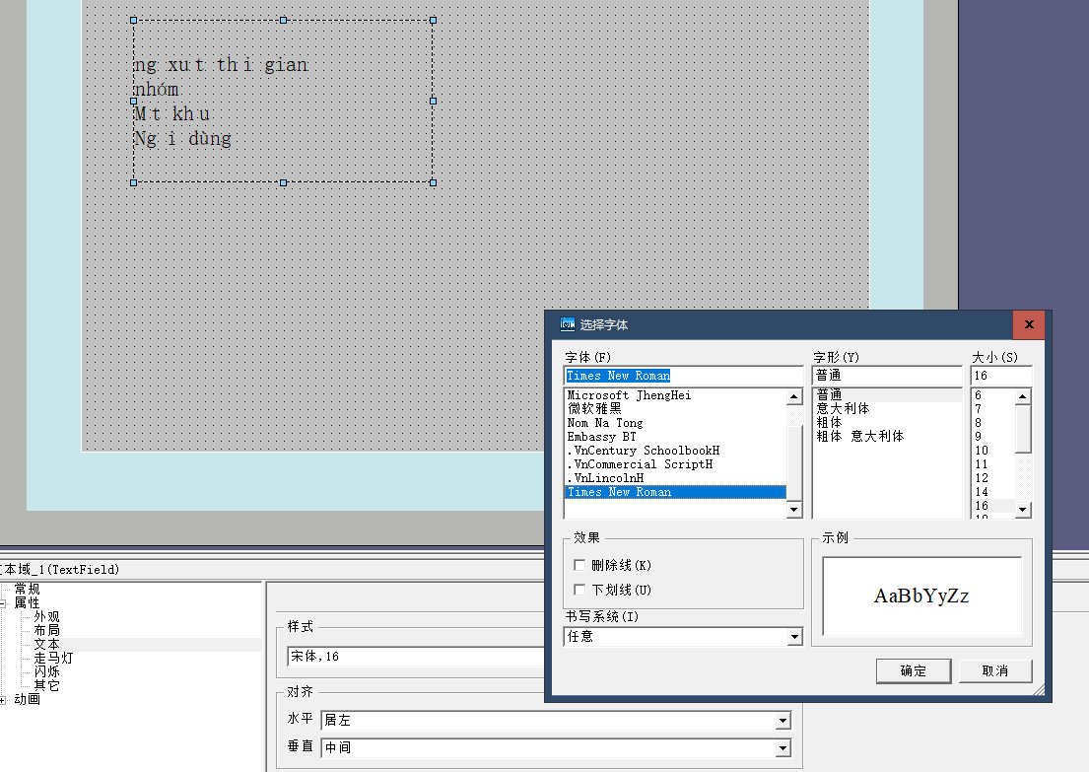
Task: Choose 普通 font style in list
Action: coord(887,395)
